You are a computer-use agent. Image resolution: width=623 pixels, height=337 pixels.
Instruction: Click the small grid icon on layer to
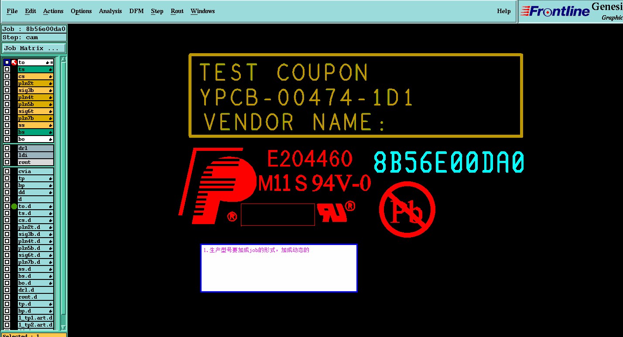[x=52, y=62]
